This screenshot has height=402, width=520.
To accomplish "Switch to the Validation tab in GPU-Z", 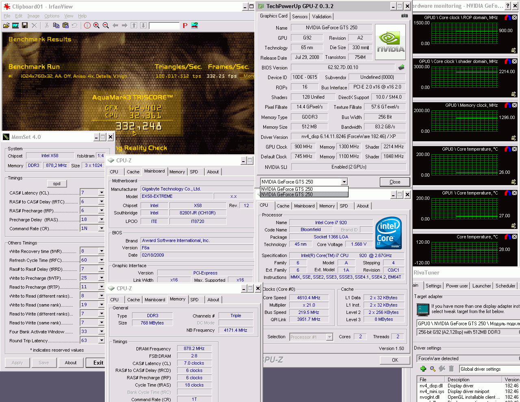I will pyautogui.click(x=322, y=17).
